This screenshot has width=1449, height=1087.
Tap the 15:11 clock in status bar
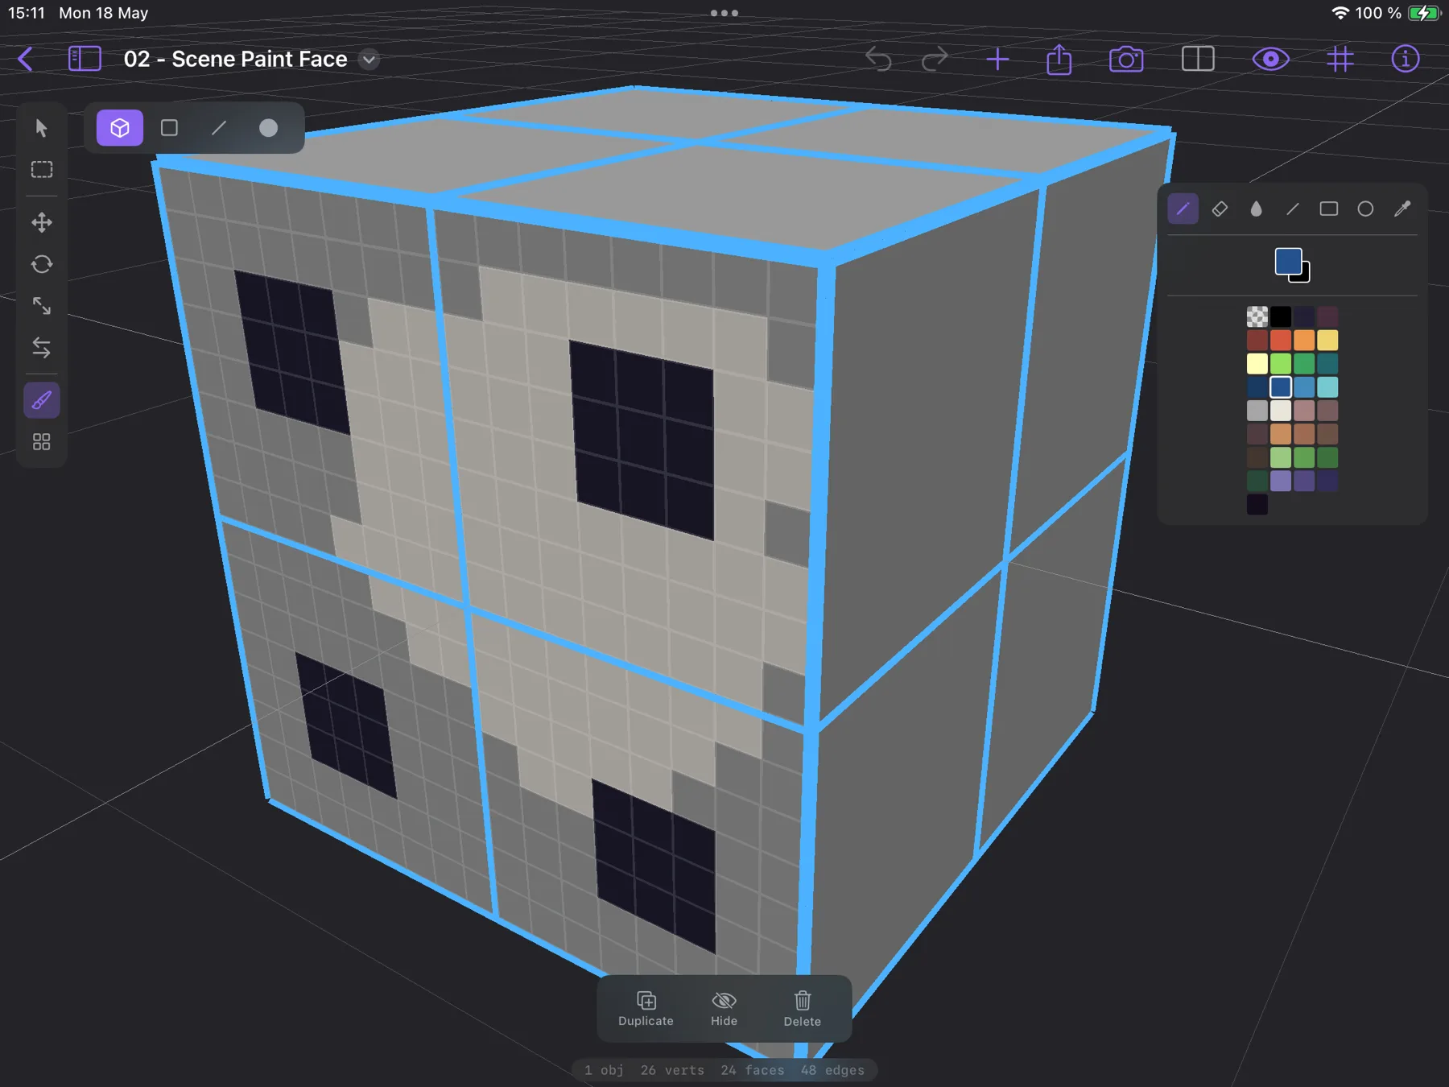[27, 13]
